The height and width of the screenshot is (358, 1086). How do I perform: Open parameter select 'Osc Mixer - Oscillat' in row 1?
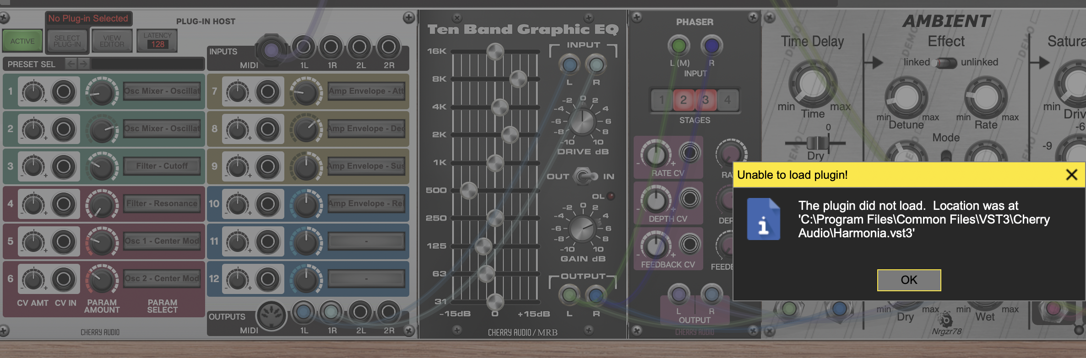pyautogui.click(x=162, y=91)
